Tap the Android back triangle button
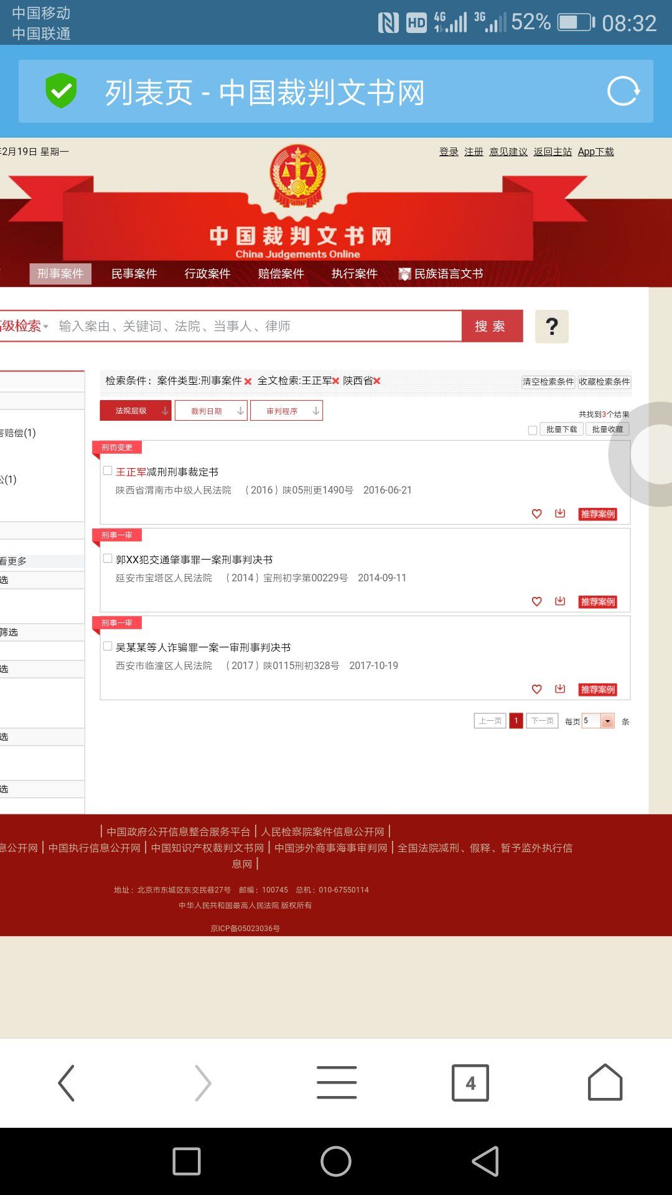 point(485,1161)
